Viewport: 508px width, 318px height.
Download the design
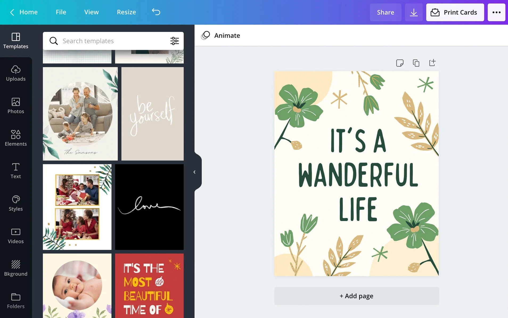(x=413, y=12)
